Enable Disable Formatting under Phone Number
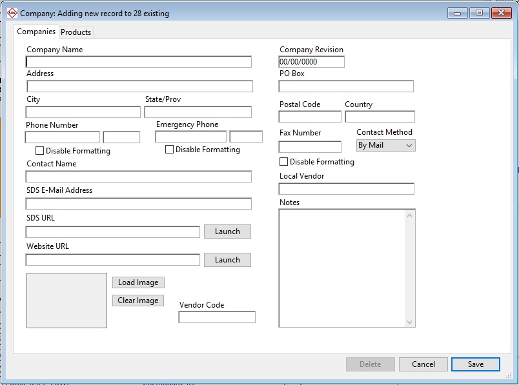Viewport: 519px width, 385px height. [x=40, y=151]
